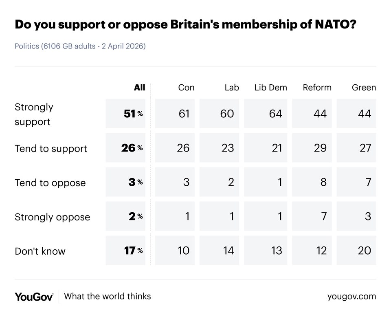
Task: Click the YouGov logo
Action: tap(34, 297)
